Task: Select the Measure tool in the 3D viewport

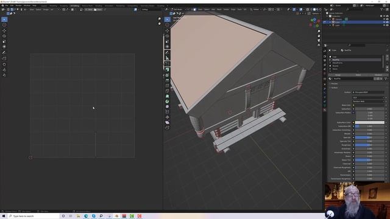Action: pyautogui.click(x=167, y=58)
